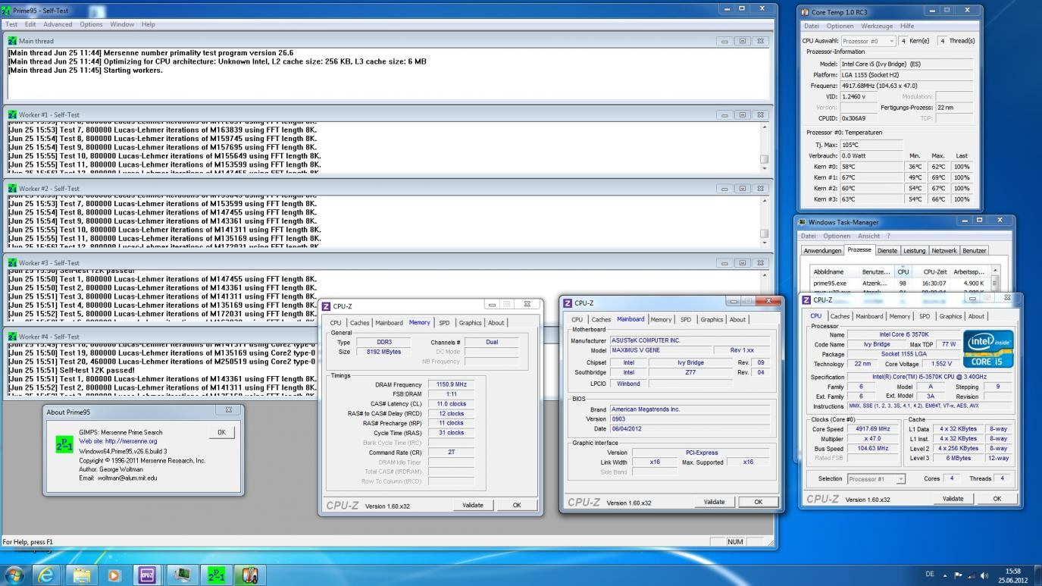Switch to Leistung tab in Task-Manager

click(x=915, y=250)
